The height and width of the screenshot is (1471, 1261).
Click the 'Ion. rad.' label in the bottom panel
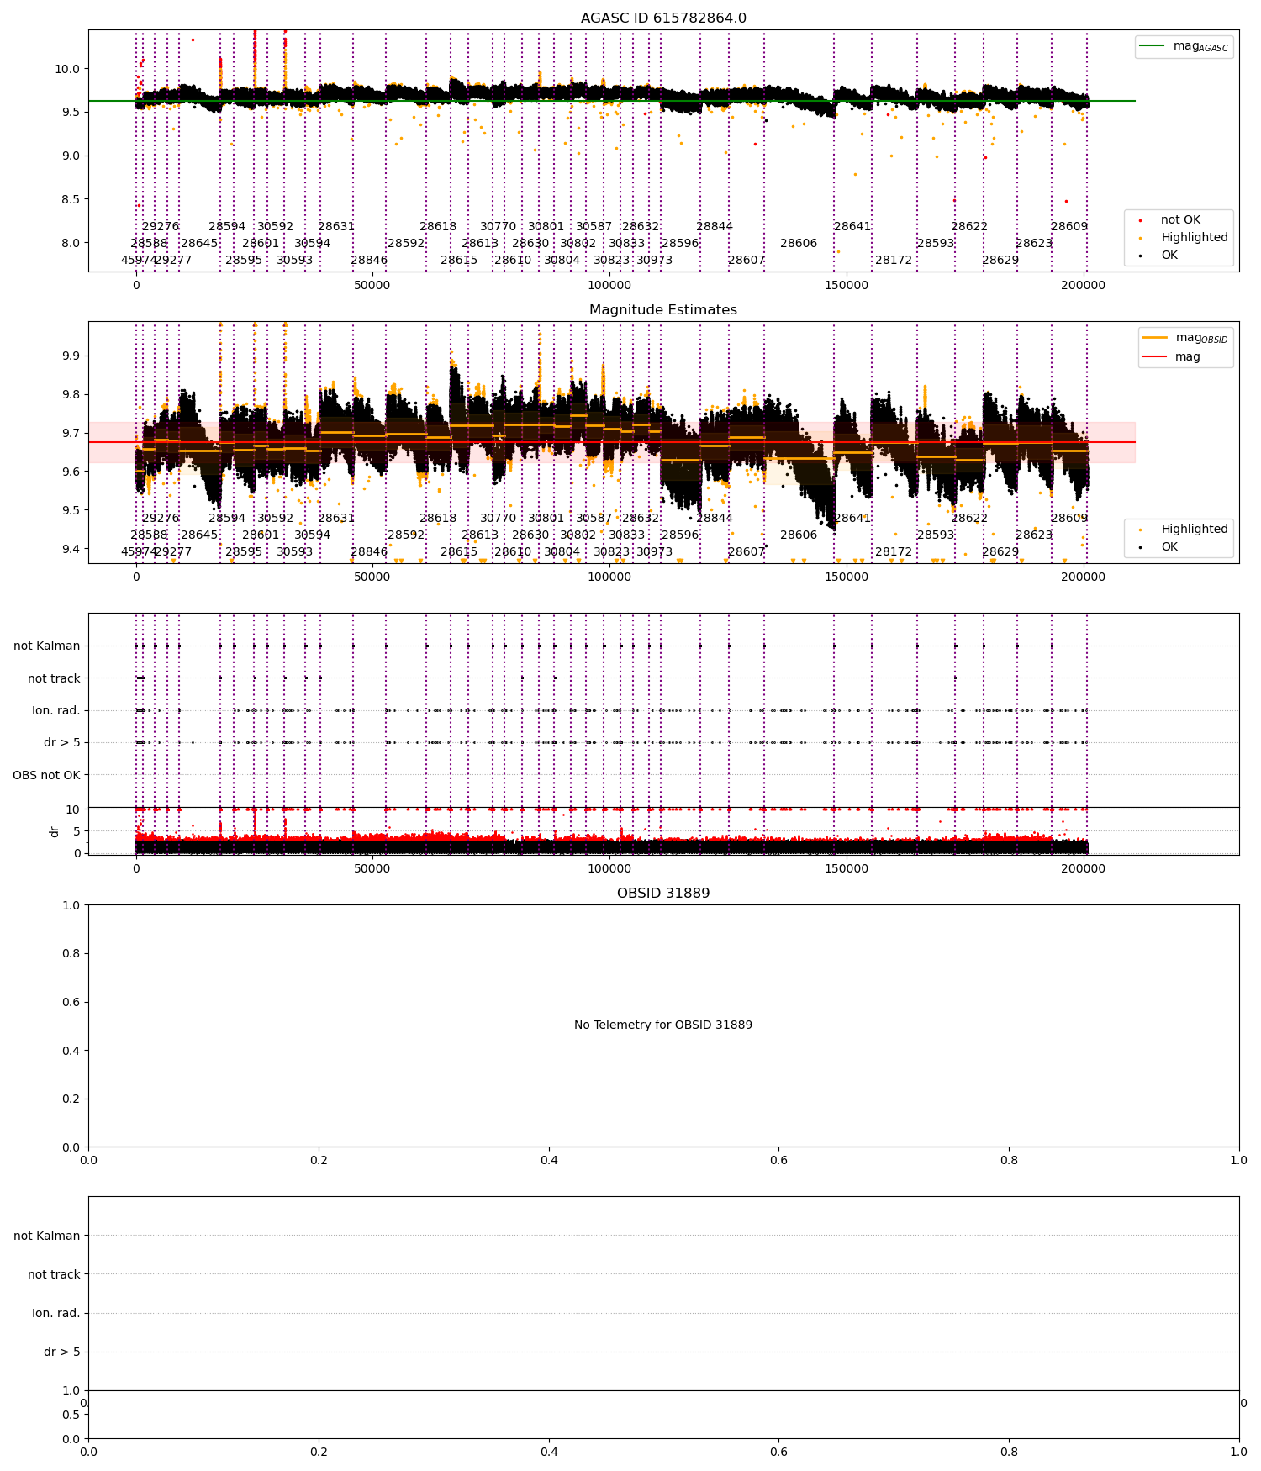point(56,1313)
